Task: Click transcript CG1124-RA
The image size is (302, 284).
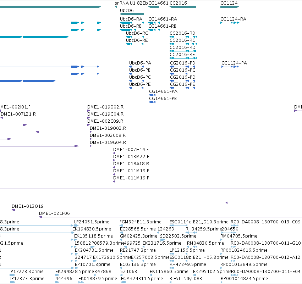Action: 230,23
